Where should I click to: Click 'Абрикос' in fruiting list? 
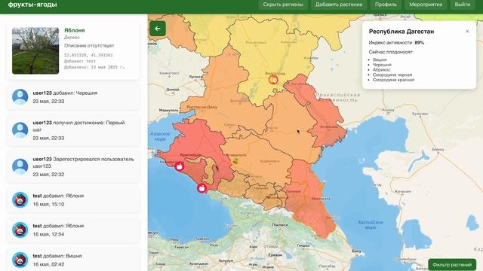(x=381, y=70)
